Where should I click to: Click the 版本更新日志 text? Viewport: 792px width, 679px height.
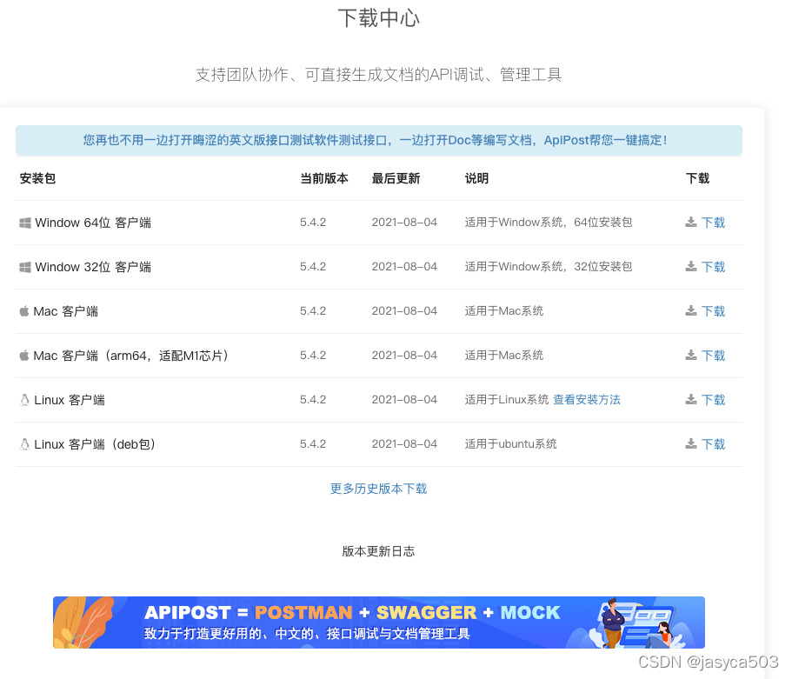[378, 550]
